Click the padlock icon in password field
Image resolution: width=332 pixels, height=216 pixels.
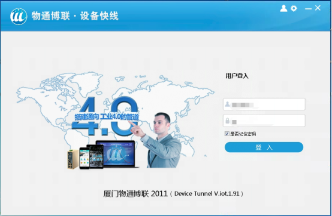pyautogui.click(x=227, y=121)
